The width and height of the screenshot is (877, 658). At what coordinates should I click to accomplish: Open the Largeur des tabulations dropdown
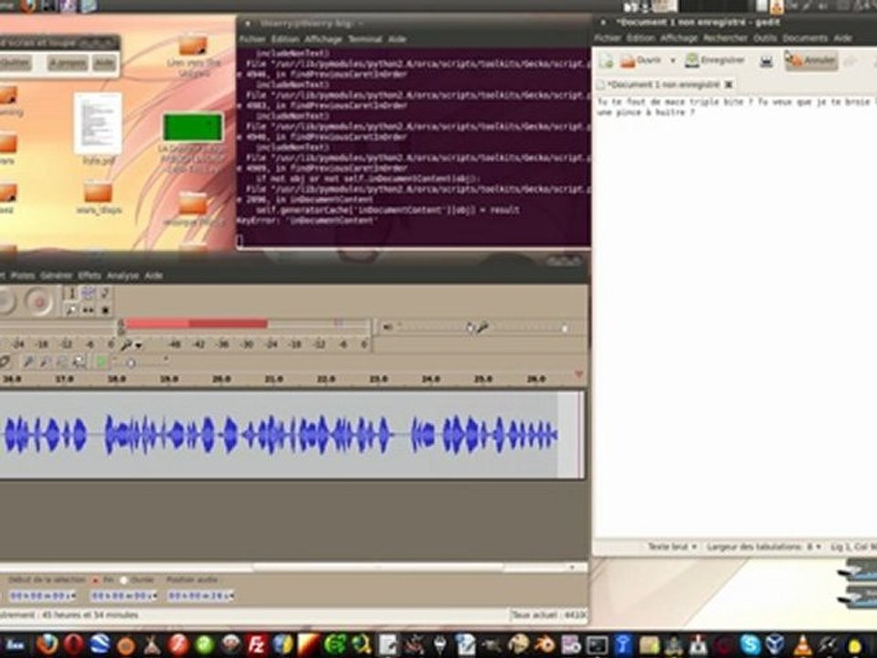click(x=764, y=547)
